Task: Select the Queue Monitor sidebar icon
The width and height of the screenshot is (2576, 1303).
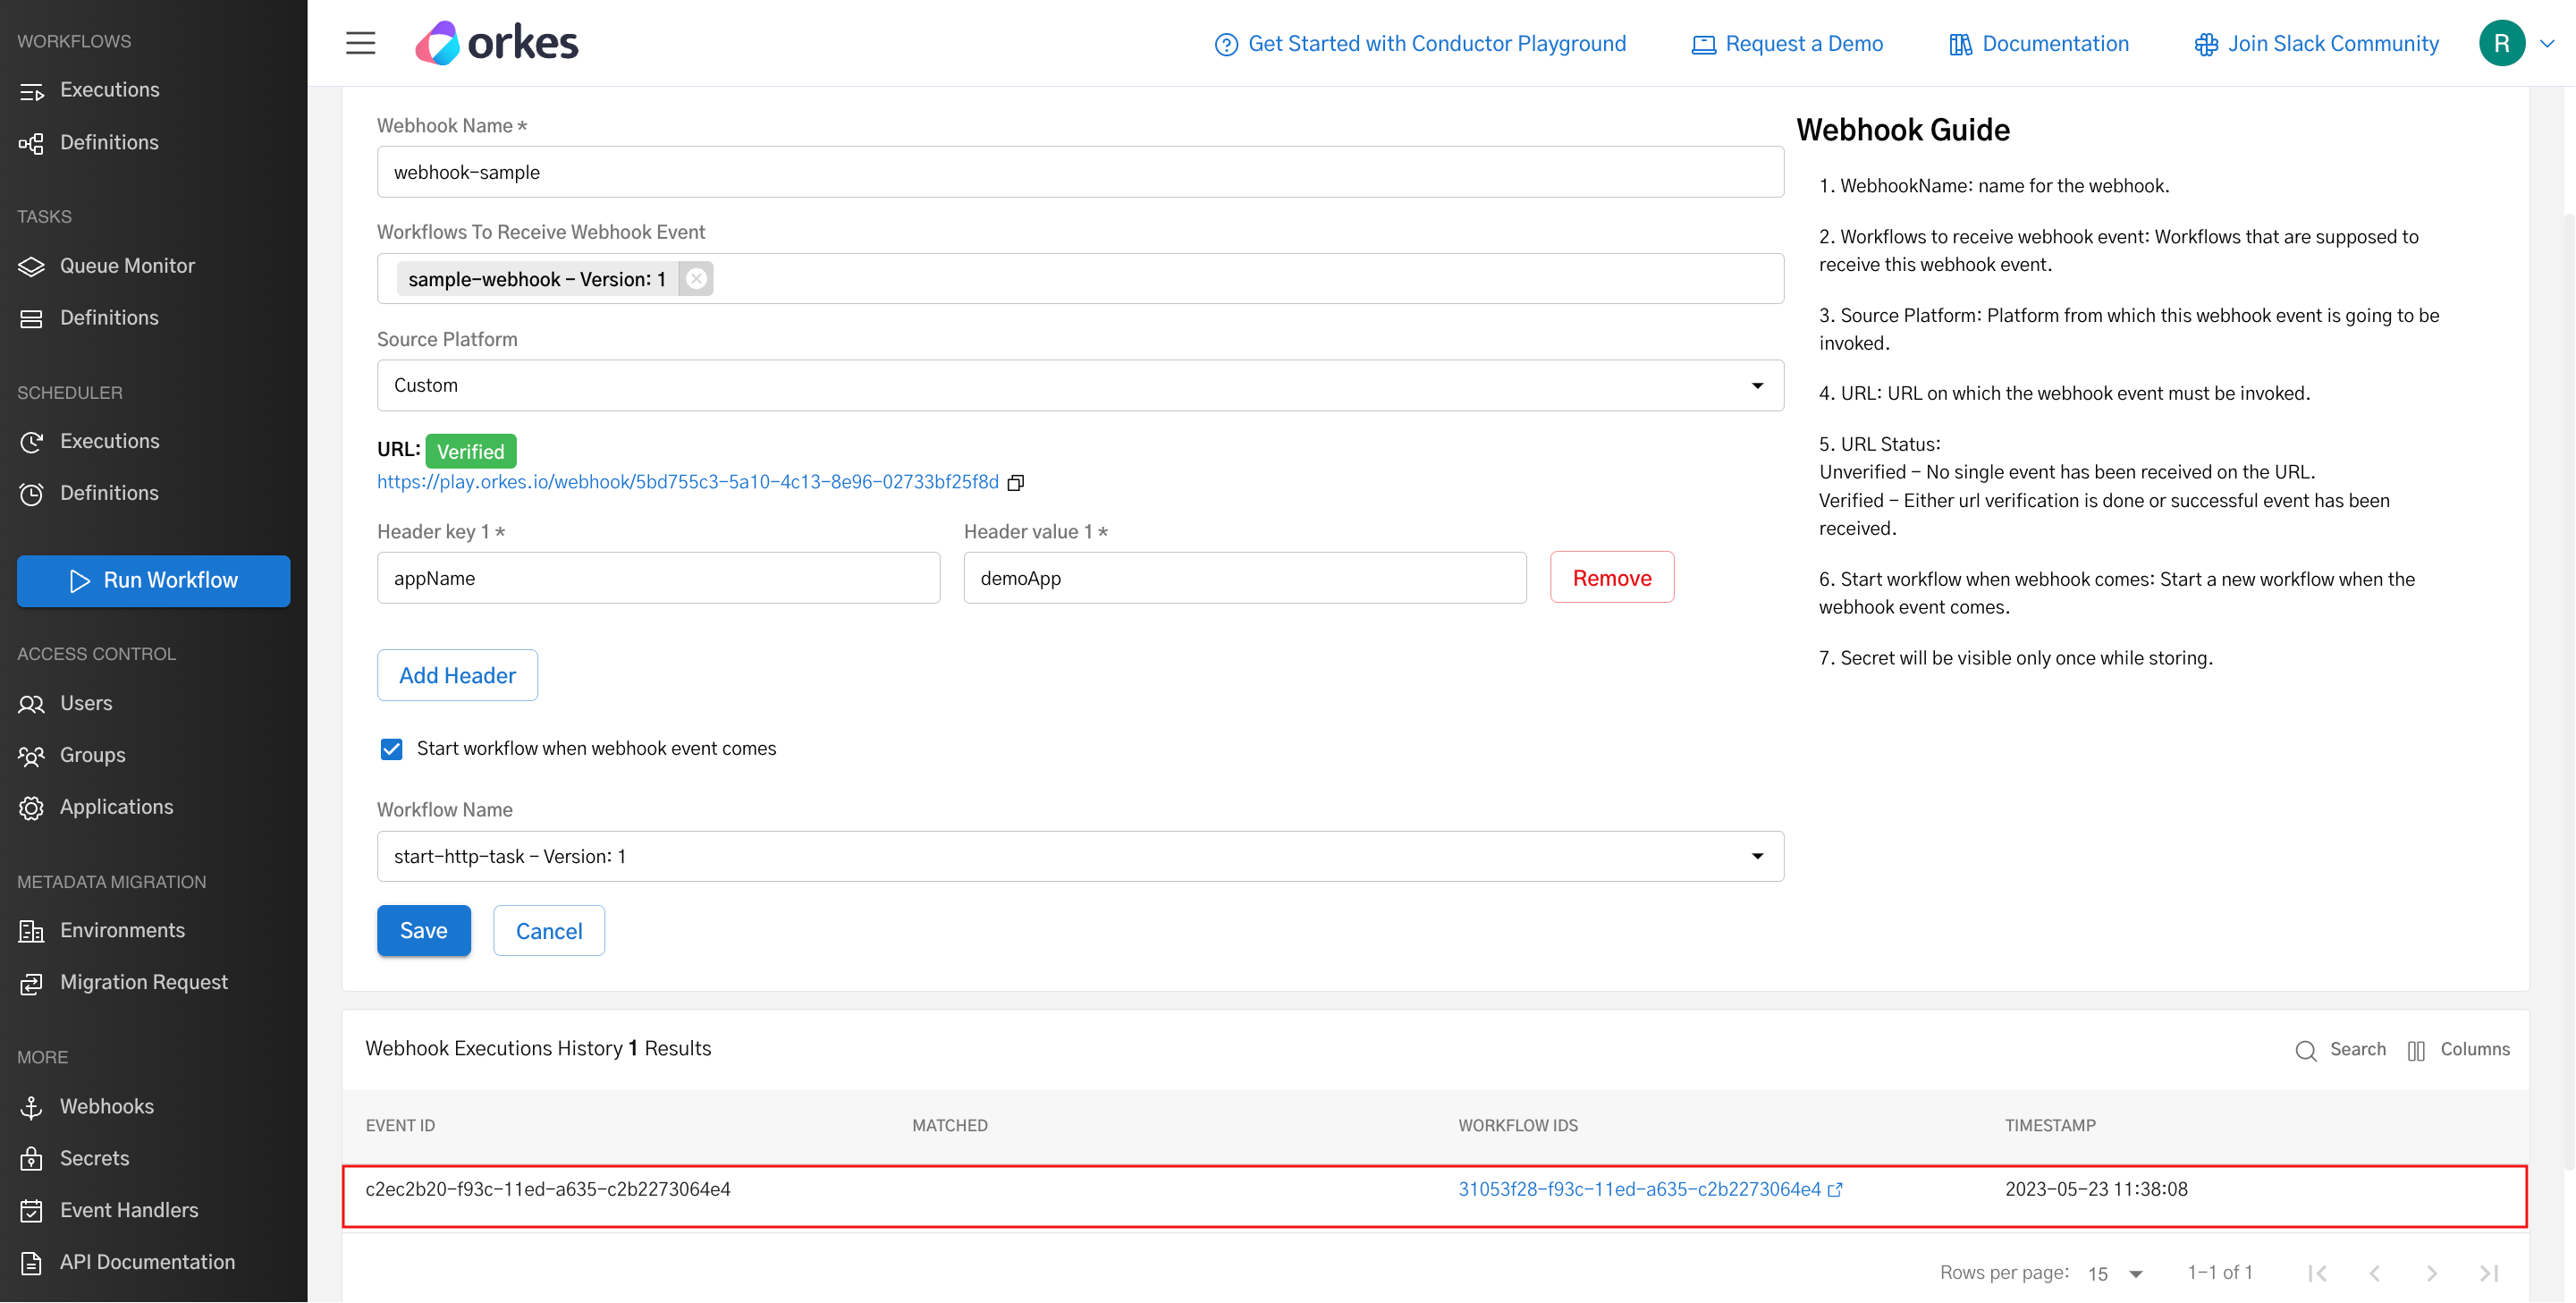Action: [31, 266]
